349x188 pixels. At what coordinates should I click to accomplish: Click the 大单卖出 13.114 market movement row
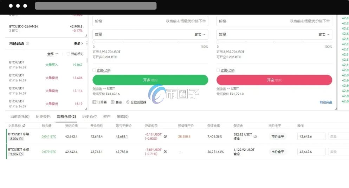46,90
